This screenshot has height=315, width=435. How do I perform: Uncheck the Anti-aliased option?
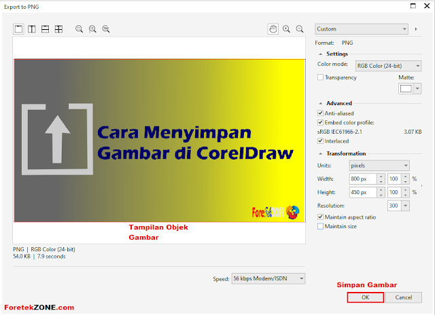pyautogui.click(x=320, y=113)
